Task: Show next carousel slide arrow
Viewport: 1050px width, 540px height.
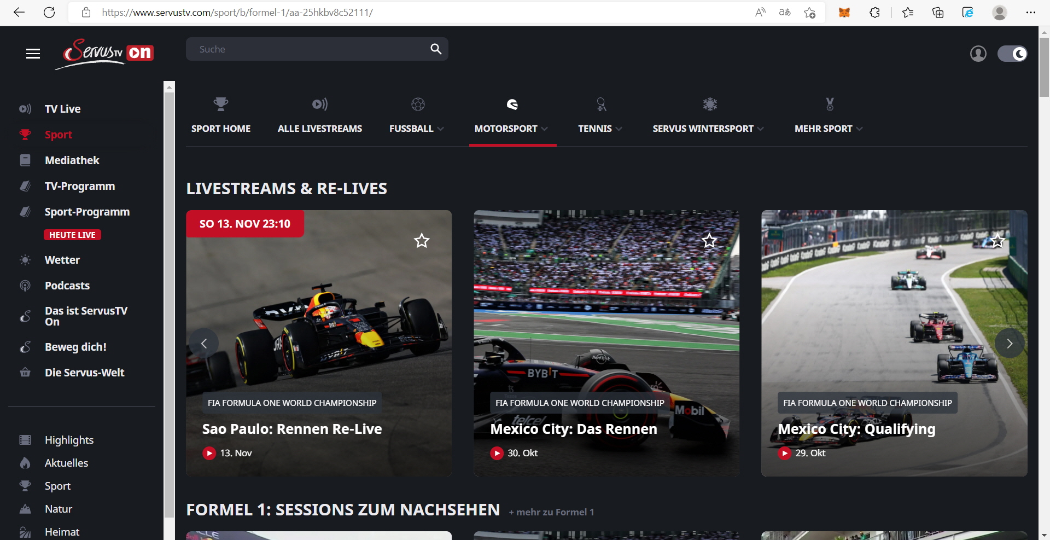Action: coord(1010,343)
